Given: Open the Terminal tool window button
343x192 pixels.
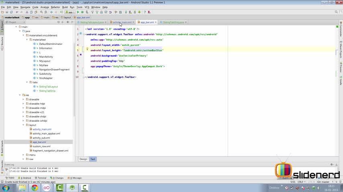Looking at the screenshot, I should (x=41, y=178).
